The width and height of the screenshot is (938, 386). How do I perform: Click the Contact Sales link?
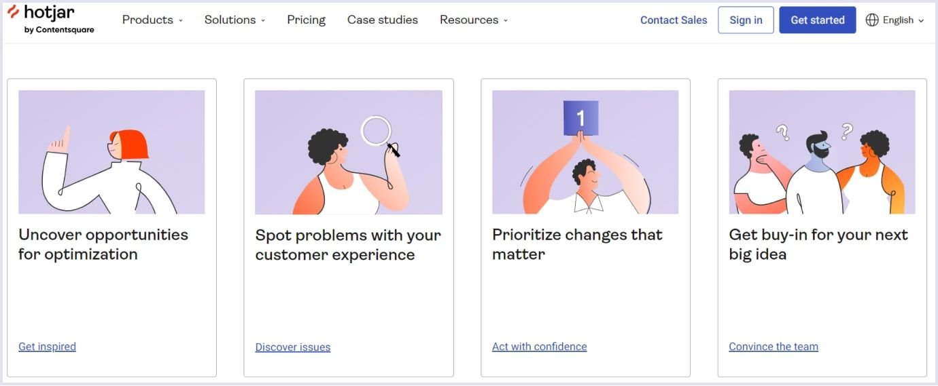coord(674,20)
